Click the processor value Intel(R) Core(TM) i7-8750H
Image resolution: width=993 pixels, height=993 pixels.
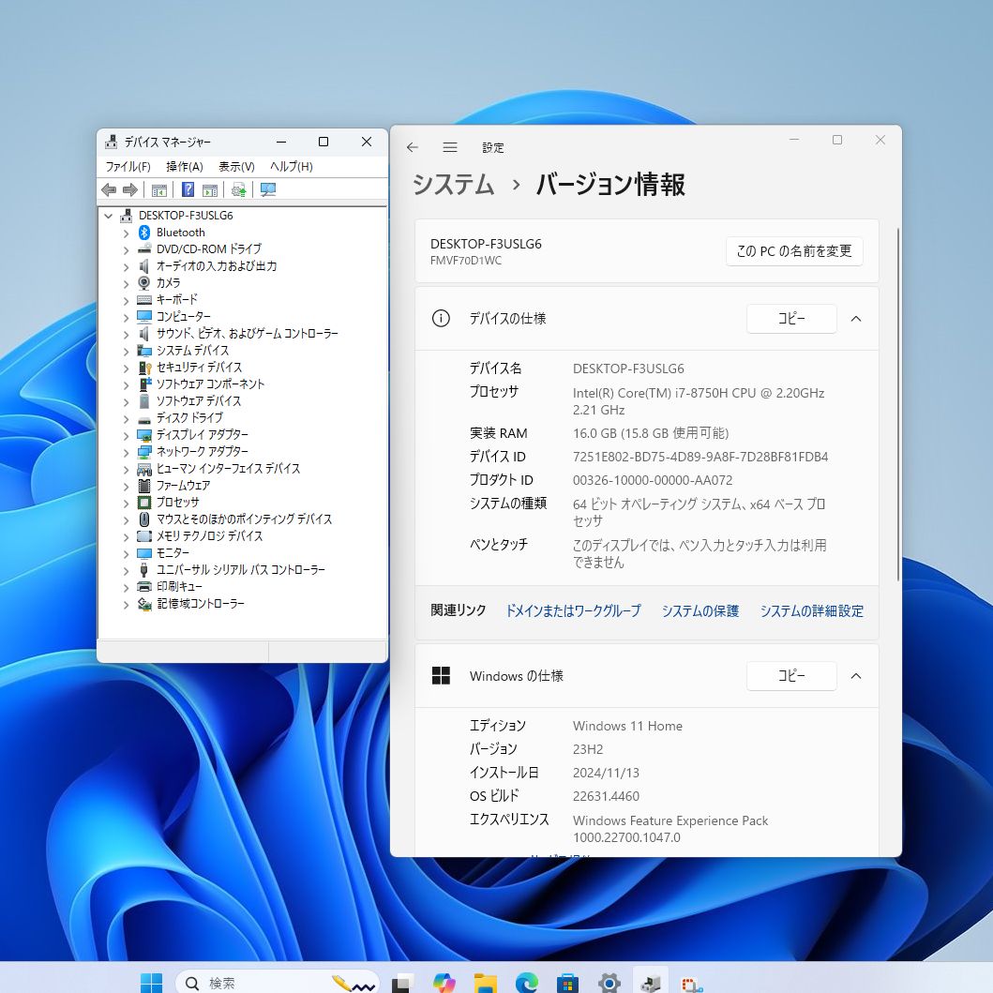click(x=699, y=401)
